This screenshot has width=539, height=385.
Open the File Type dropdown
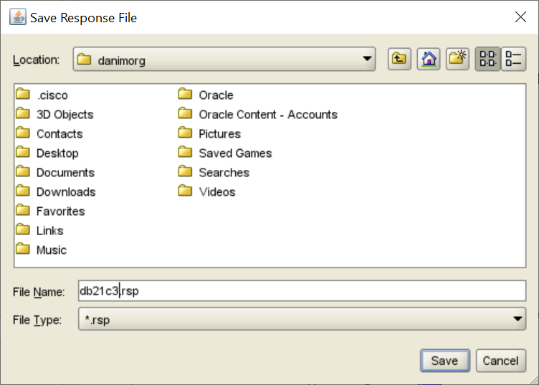517,319
